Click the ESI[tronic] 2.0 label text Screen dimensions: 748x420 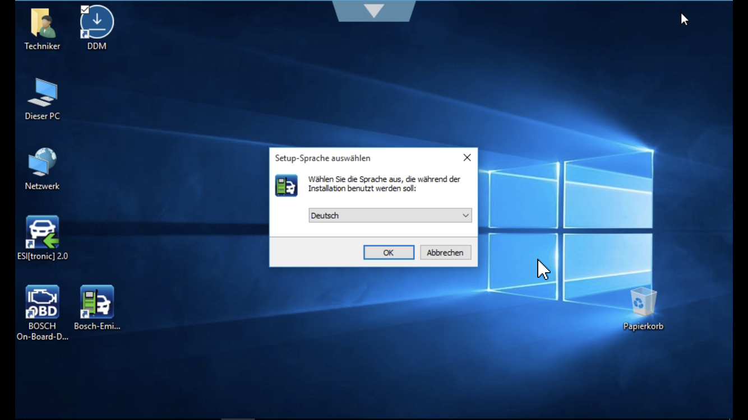pos(42,256)
